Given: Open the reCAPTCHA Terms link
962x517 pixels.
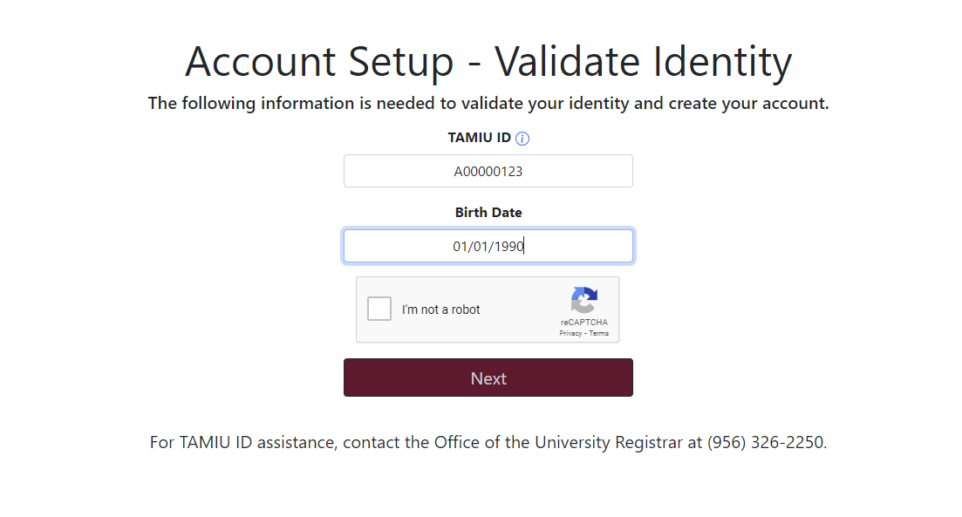Looking at the screenshot, I should 599,334.
